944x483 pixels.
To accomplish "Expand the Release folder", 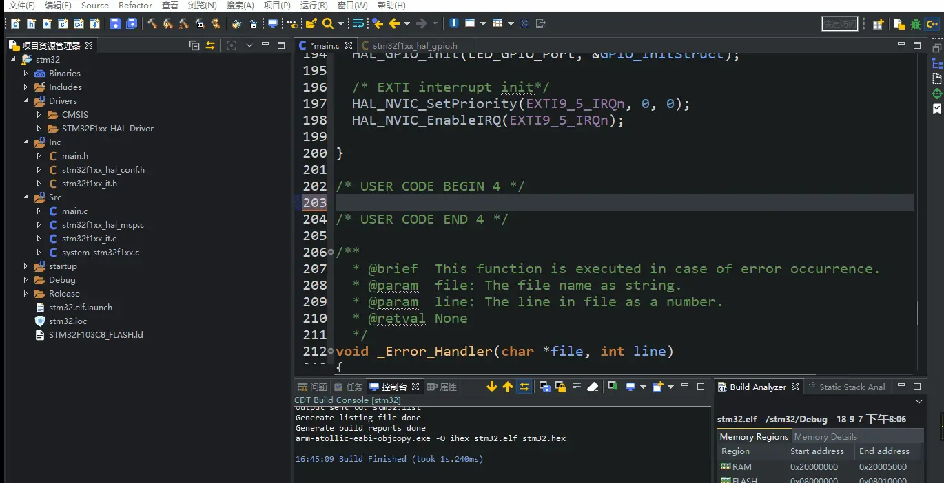I will (26, 293).
